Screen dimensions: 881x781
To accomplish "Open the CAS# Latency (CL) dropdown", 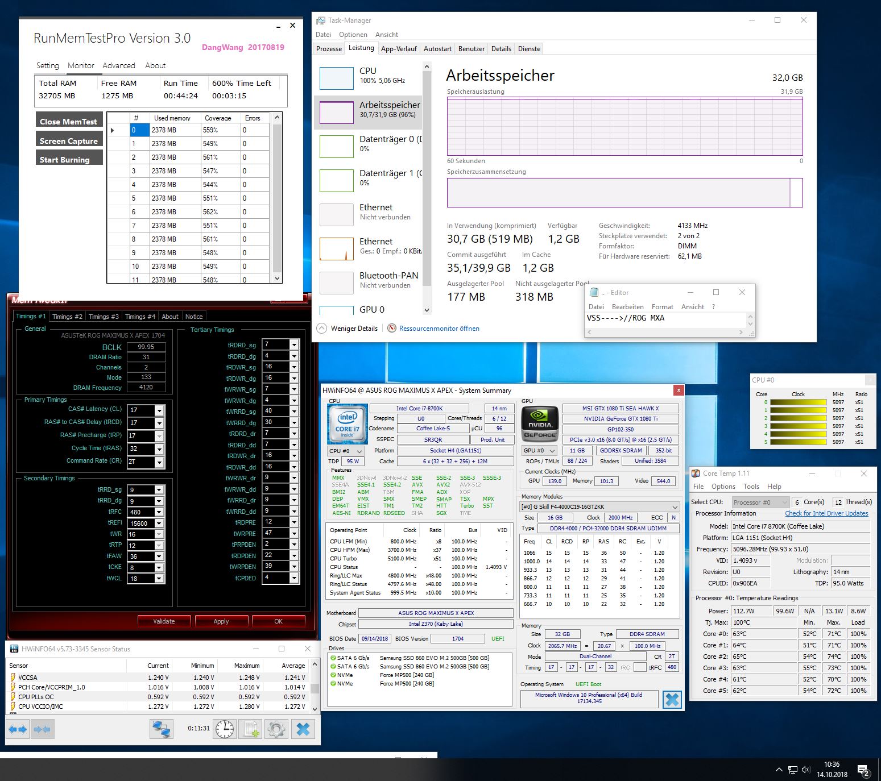I will 160,410.
